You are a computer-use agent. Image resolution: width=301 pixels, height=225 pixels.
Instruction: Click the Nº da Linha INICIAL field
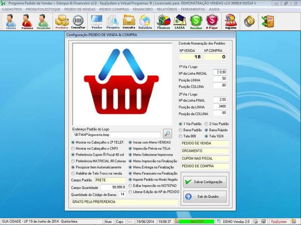(220, 72)
